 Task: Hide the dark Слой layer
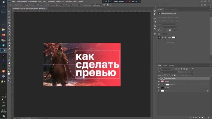coord(159,88)
